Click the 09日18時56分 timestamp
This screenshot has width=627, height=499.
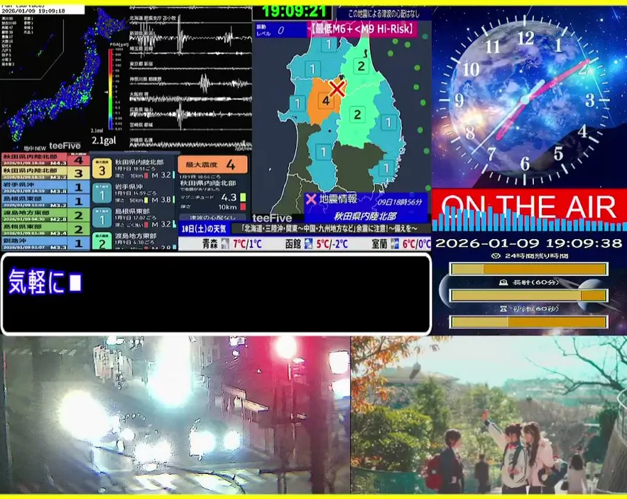(x=399, y=202)
